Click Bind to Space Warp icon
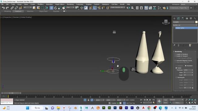The image size is (198, 111). coord(20,8)
